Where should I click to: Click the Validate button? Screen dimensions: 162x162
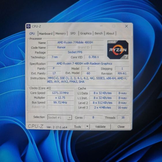pyautogui.click(x=100, y=127)
